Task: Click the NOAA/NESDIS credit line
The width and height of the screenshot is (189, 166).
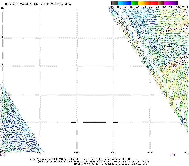Action: (x=110, y=164)
